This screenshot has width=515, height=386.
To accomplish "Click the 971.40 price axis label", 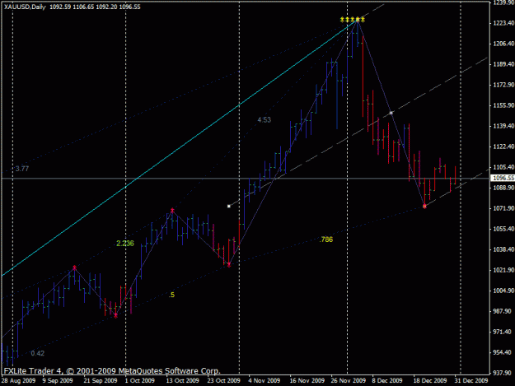I will (503, 332).
